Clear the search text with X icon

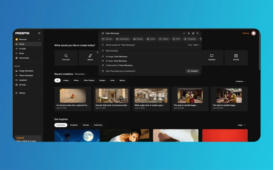(184, 33)
